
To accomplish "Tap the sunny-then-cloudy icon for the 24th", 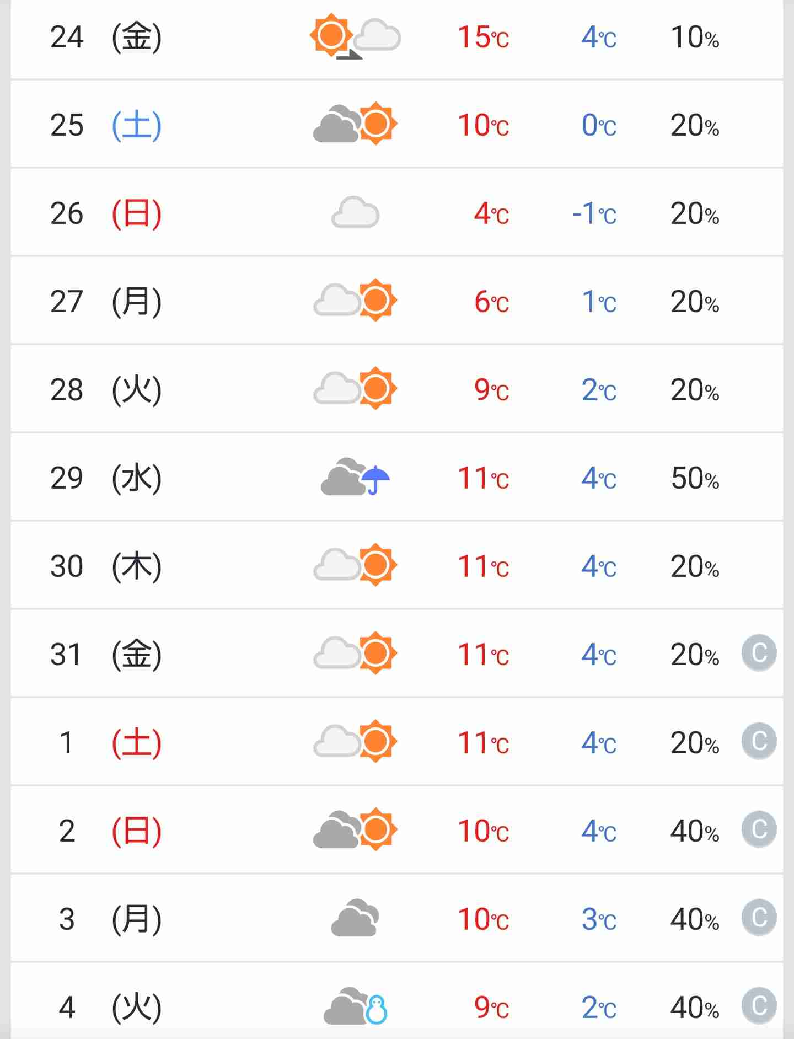I will (355, 38).
